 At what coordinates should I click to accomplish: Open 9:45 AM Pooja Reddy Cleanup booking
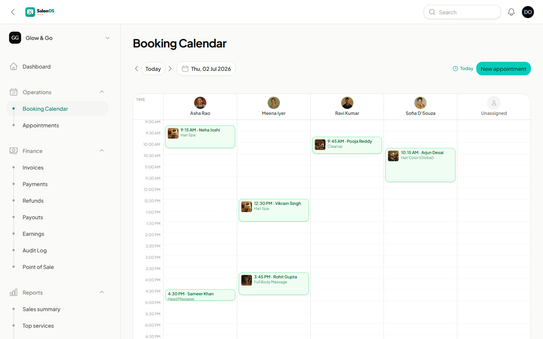(x=347, y=145)
